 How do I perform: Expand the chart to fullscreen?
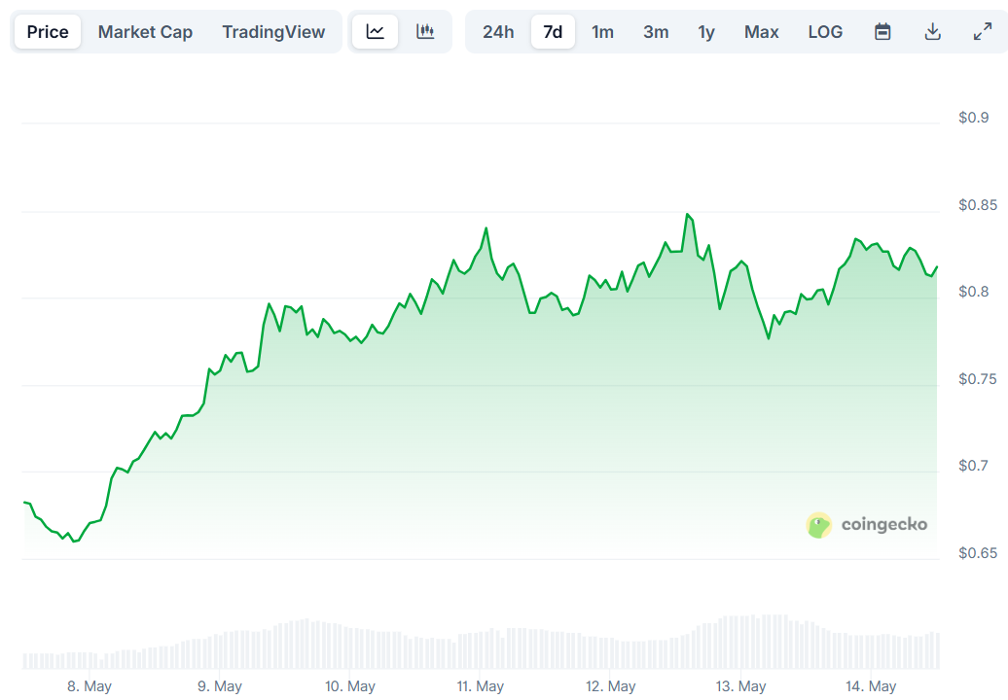pyautogui.click(x=981, y=31)
